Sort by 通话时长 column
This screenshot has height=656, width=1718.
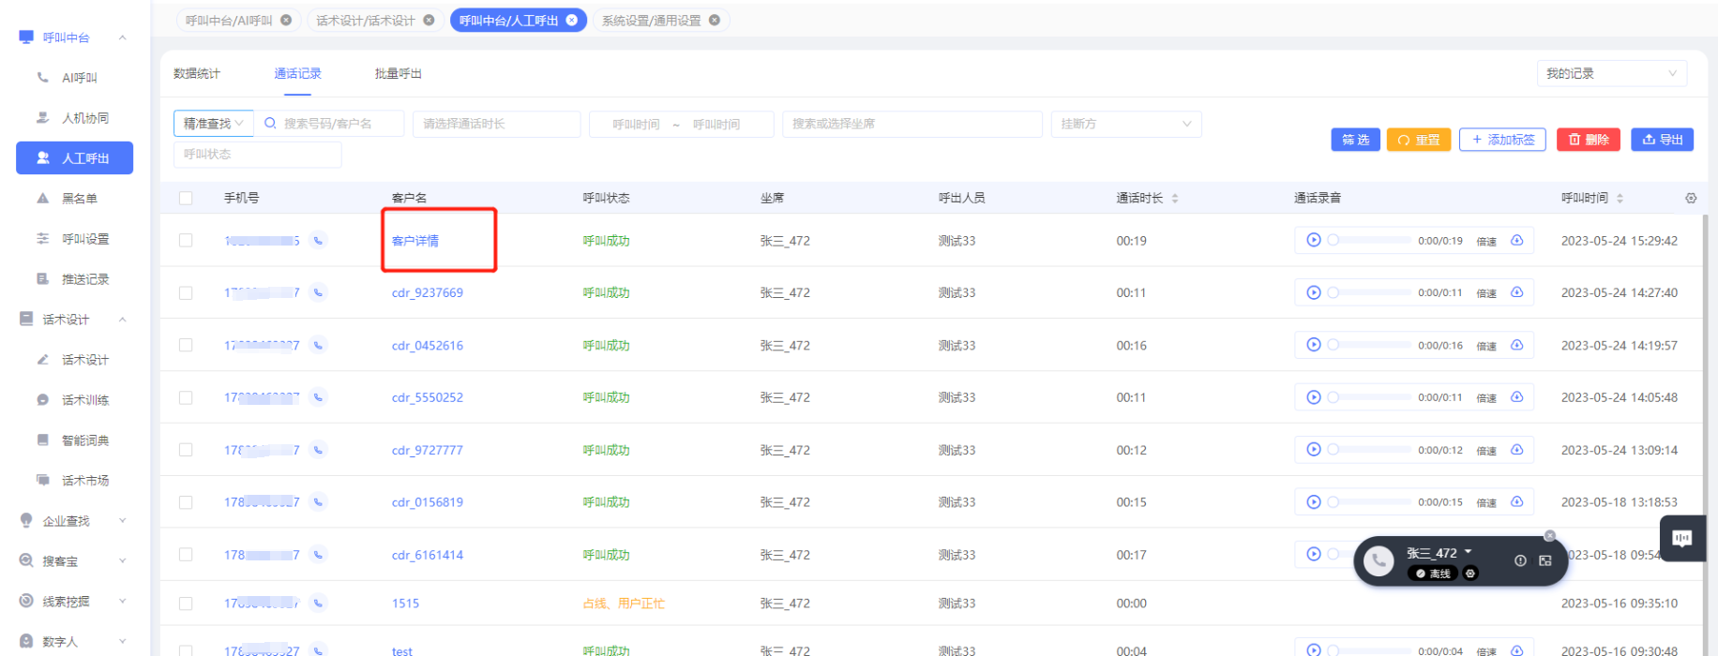coord(1175,198)
